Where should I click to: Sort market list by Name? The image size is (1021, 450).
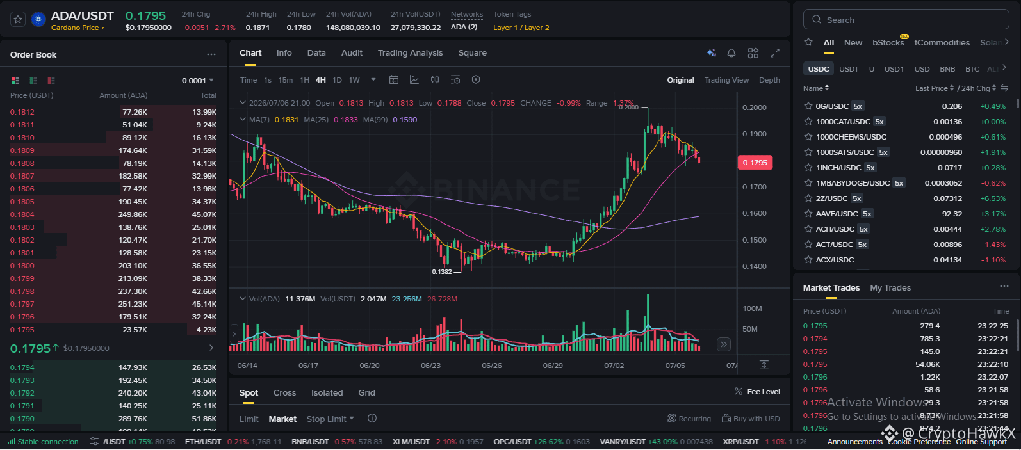pos(816,88)
